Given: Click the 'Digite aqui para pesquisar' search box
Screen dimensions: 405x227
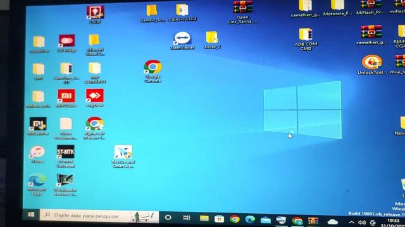Looking at the screenshot, I should point(99,216).
